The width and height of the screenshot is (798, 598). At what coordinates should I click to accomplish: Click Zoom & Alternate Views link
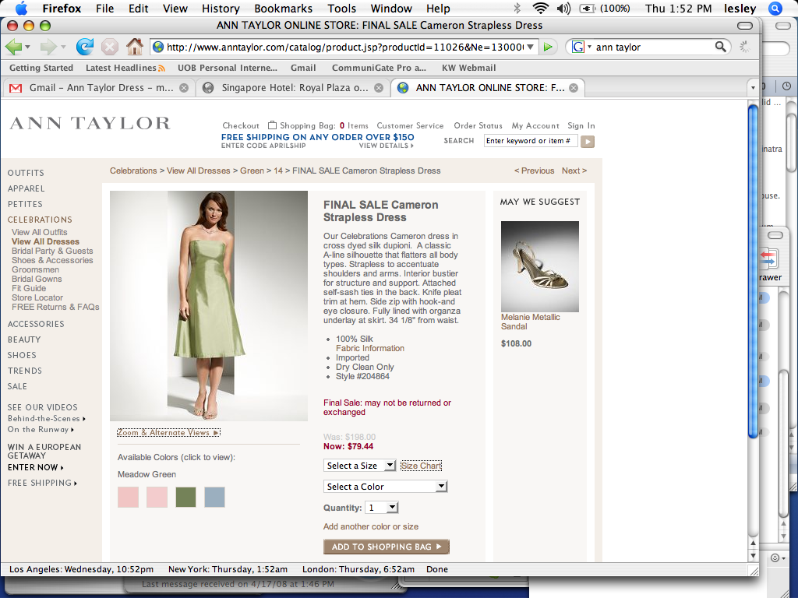[x=168, y=433]
